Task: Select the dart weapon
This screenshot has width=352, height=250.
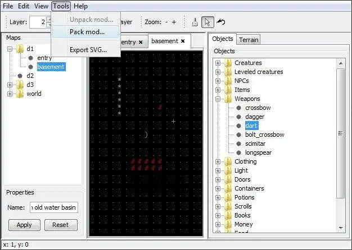Action: [251, 126]
